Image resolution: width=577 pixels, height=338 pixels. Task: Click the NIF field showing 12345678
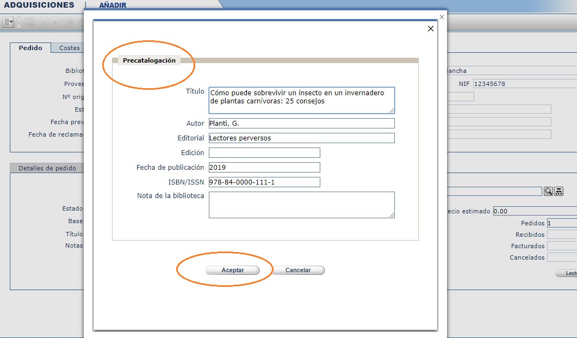click(x=524, y=84)
